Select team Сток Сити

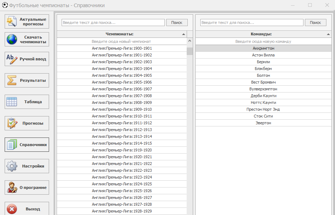point(263,116)
